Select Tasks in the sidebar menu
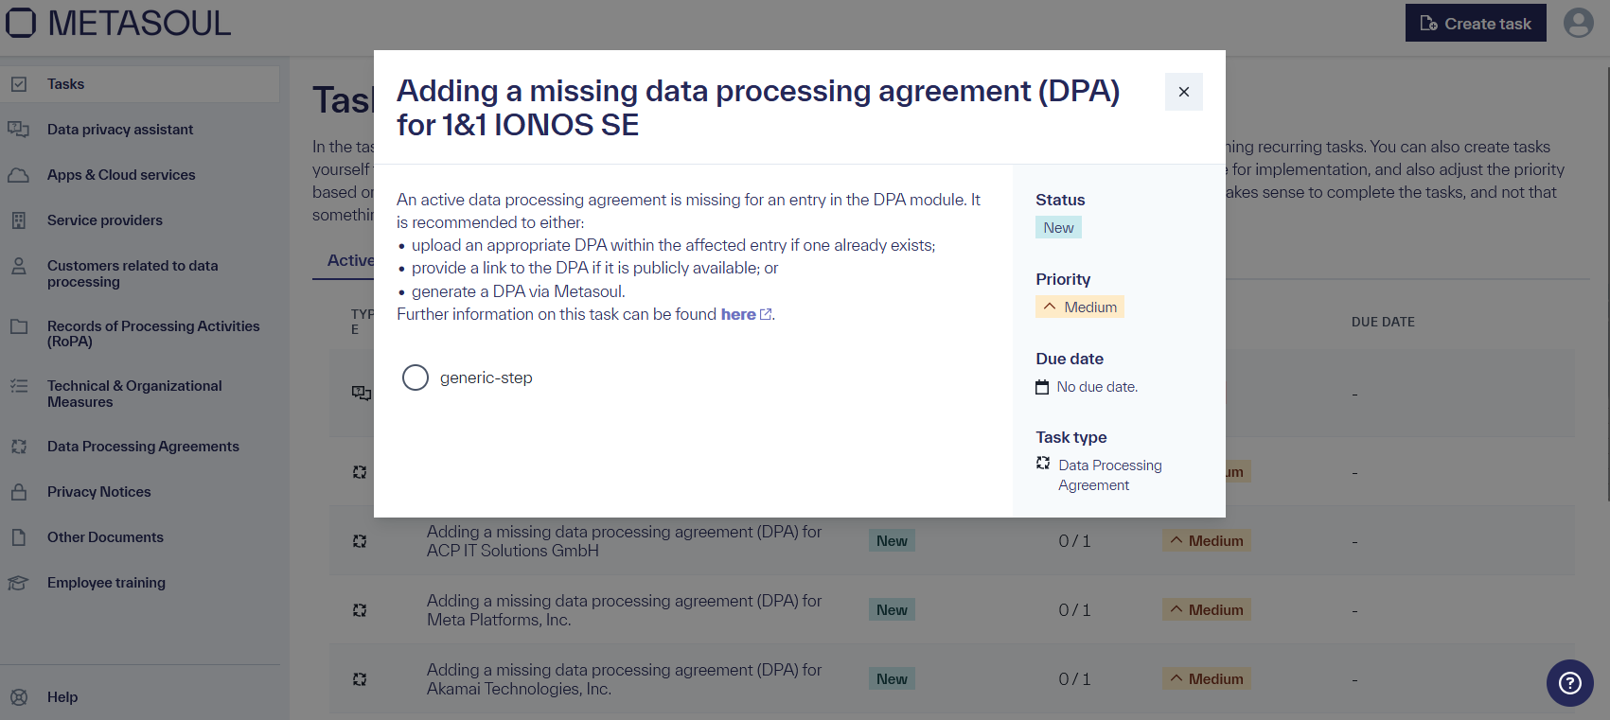The image size is (1610, 720). [65, 83]
